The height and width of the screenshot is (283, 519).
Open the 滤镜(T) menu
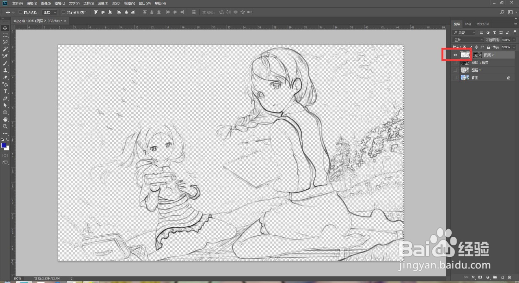(103, 3)
